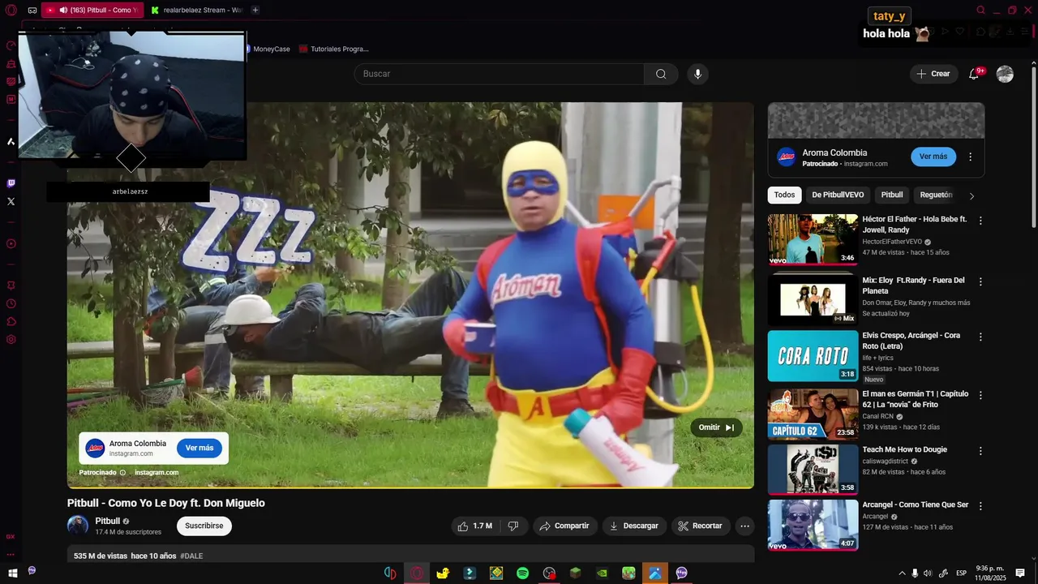The width and height of the screenshot is (1038, 584).
Task: Click Ver más in the Aroma Colombia sidebar ad
Action: (933, 157)
